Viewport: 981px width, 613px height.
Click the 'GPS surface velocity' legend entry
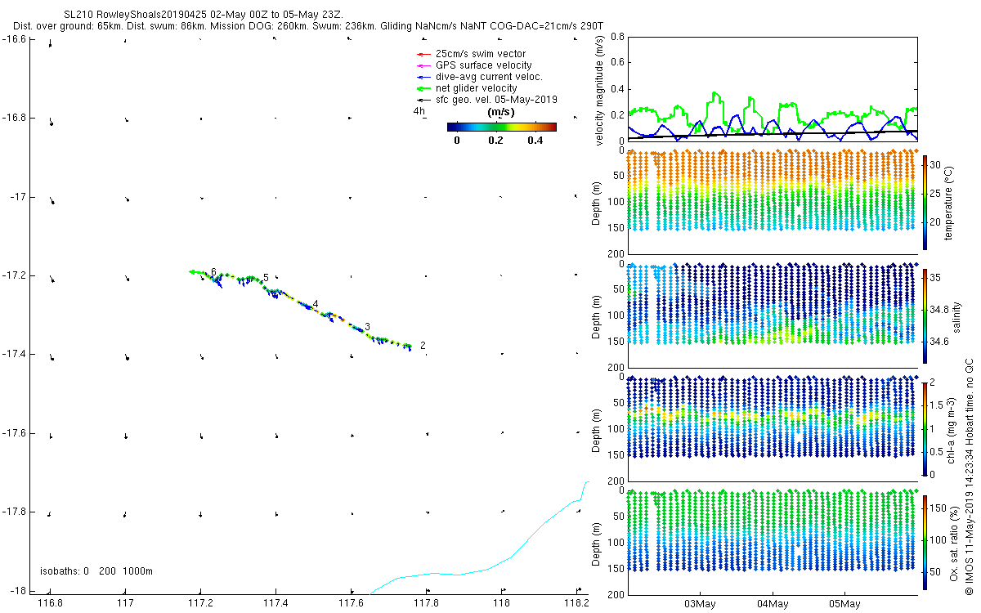click(483, 65)
